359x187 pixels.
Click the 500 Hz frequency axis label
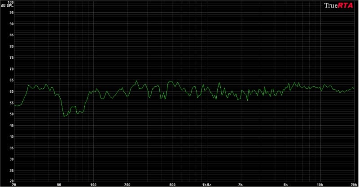point(172,184)
